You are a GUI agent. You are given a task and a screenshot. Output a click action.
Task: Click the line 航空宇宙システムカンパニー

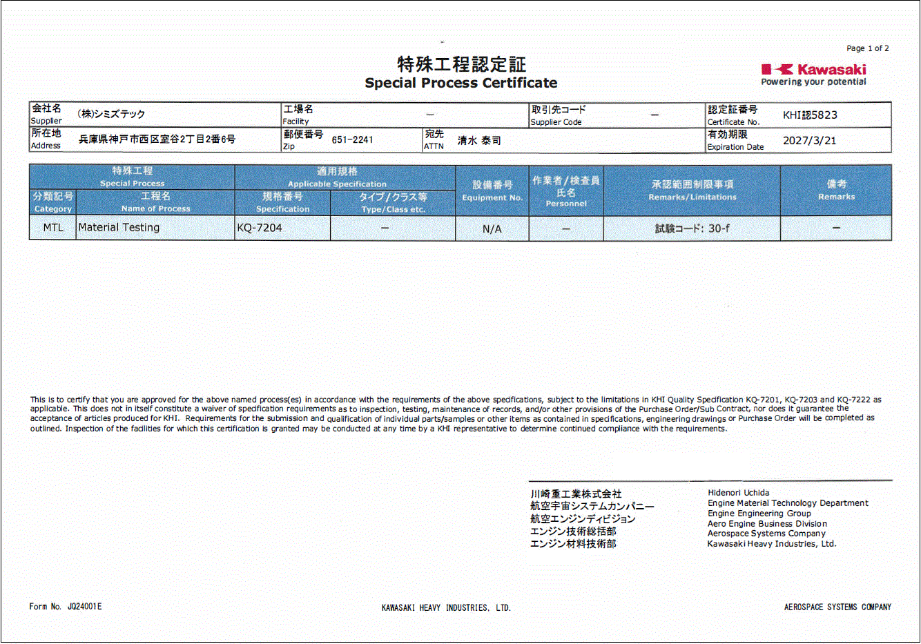tap(592, 506)
